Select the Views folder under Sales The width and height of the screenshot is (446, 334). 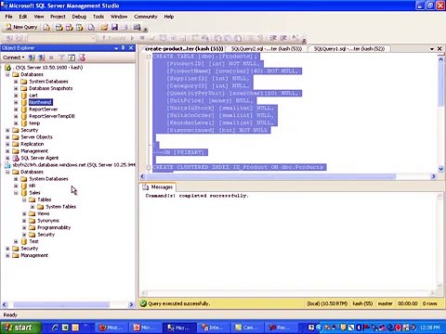click(x=43, y=213)
